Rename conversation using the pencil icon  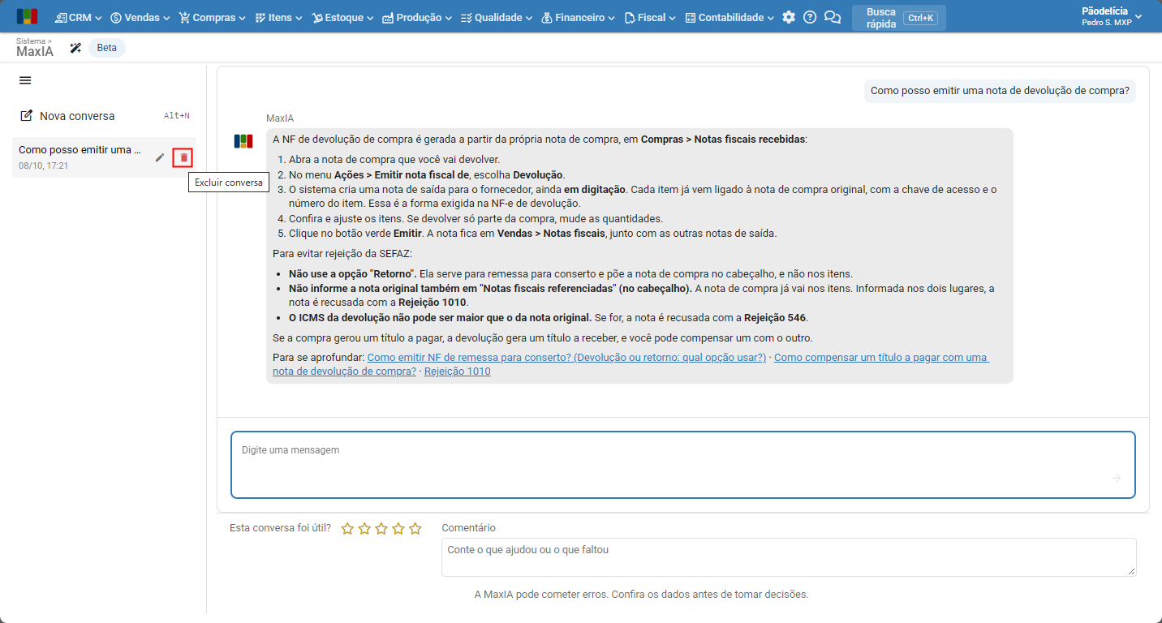click(x=160, y=157)
